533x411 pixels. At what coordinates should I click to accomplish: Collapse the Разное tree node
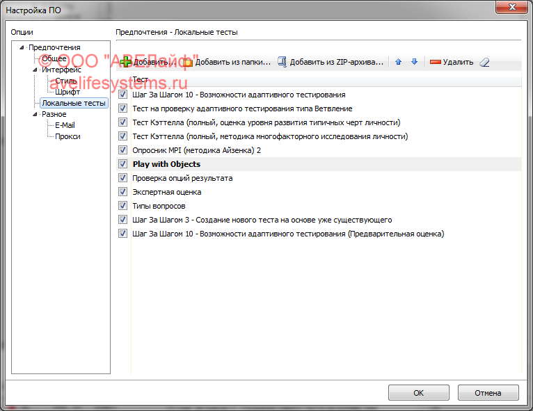click(35, 114)
